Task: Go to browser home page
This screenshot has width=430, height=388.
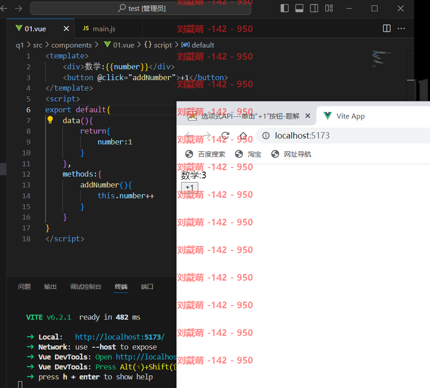Action: click(243, 135)
